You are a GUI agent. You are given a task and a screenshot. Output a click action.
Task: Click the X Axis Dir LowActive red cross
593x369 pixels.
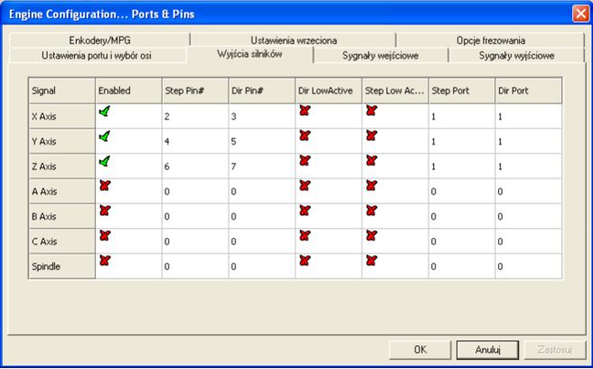click(x=305, y=111)
